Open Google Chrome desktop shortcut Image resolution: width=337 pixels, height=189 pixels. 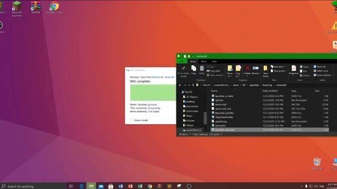coord(54,7)
